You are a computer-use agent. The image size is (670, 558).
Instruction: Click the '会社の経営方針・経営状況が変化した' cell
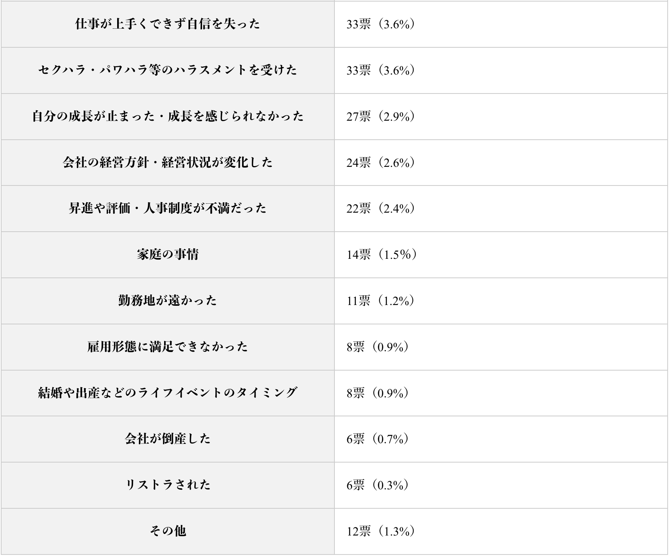click(x=168, y=162)
